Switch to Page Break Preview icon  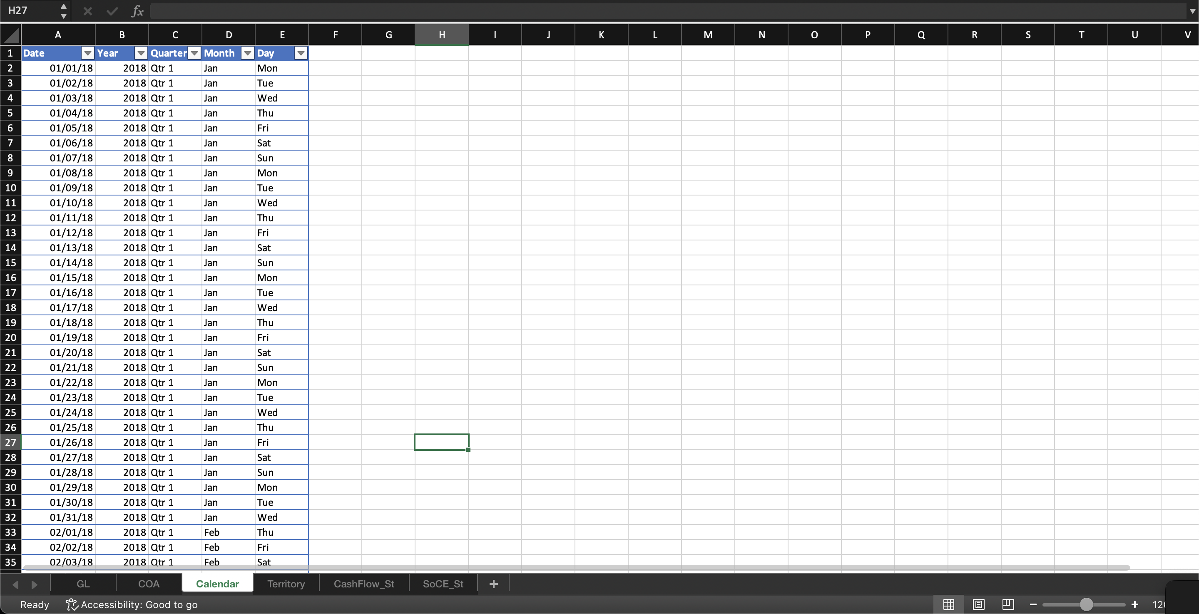pos(1007,604)
